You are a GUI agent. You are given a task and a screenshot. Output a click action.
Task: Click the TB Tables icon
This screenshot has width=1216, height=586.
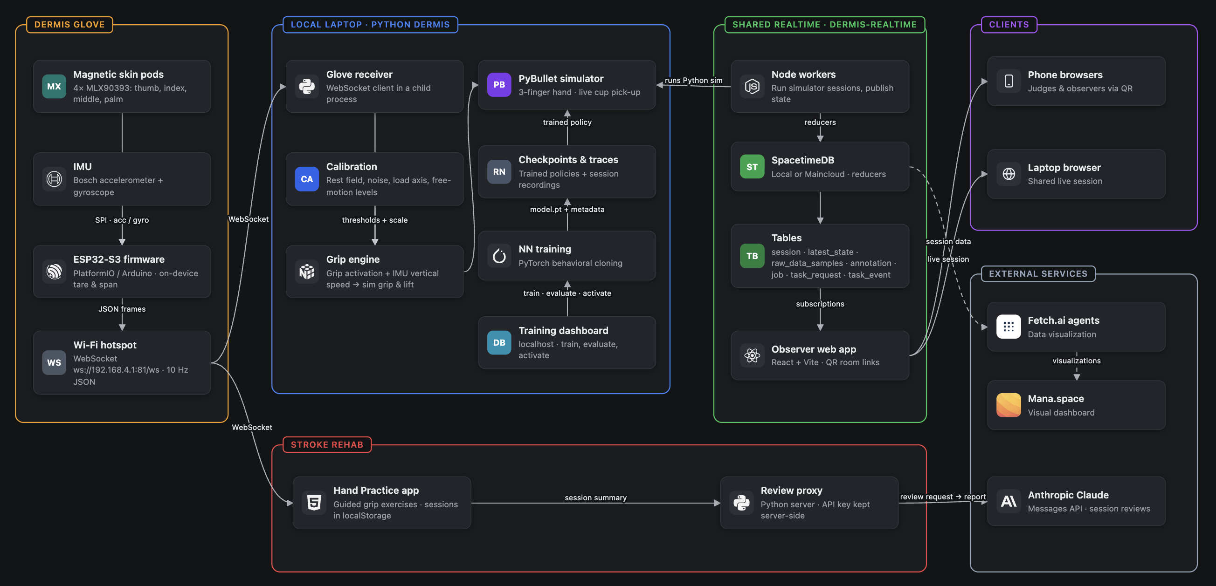tap(752, 256)
